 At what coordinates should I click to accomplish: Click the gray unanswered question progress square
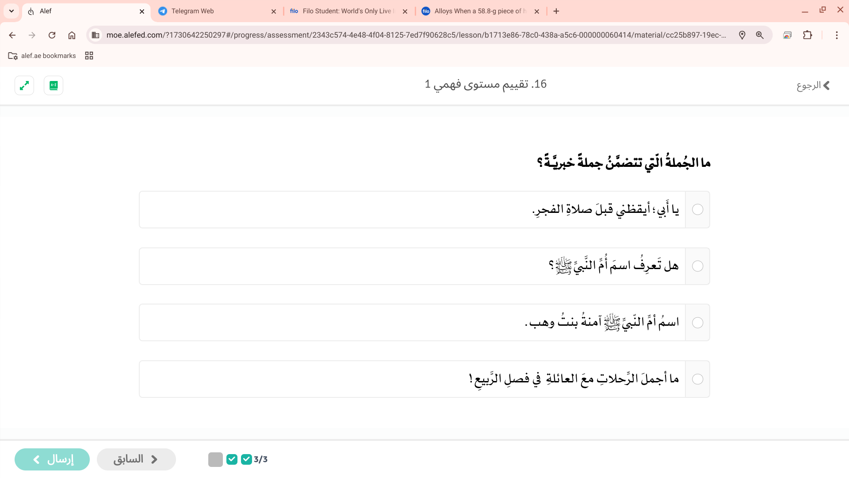pos(215,459)
